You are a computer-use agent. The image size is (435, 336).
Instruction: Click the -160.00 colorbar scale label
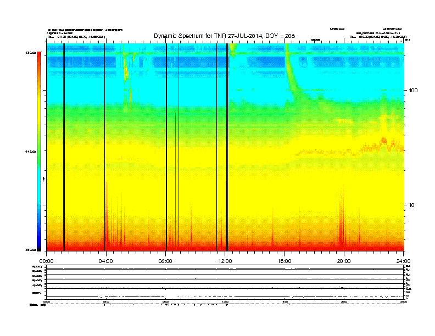click(x=31, y=250)
